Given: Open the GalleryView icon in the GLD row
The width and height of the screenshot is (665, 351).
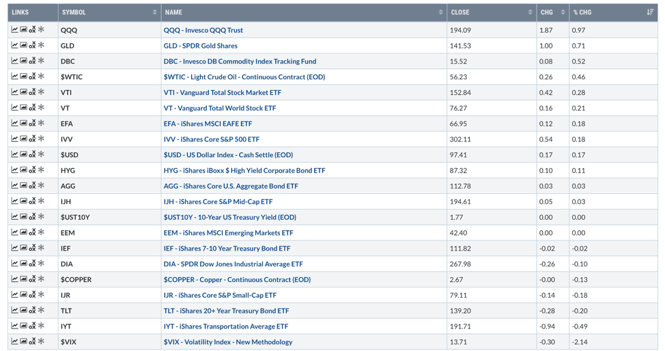Looking at the screenshot, I should (x=23, y=45).
